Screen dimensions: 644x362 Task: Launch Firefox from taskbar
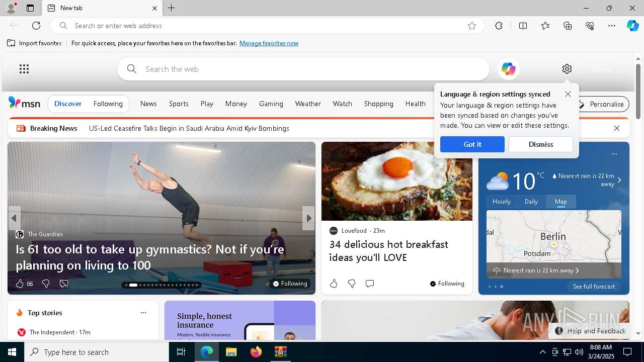click(x=256, y=352)
